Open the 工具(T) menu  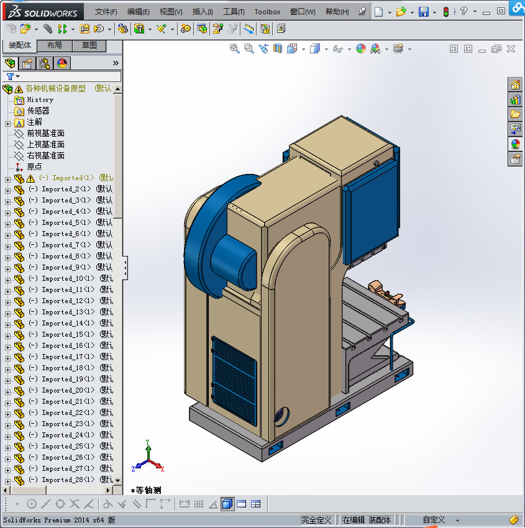(234, 12)
